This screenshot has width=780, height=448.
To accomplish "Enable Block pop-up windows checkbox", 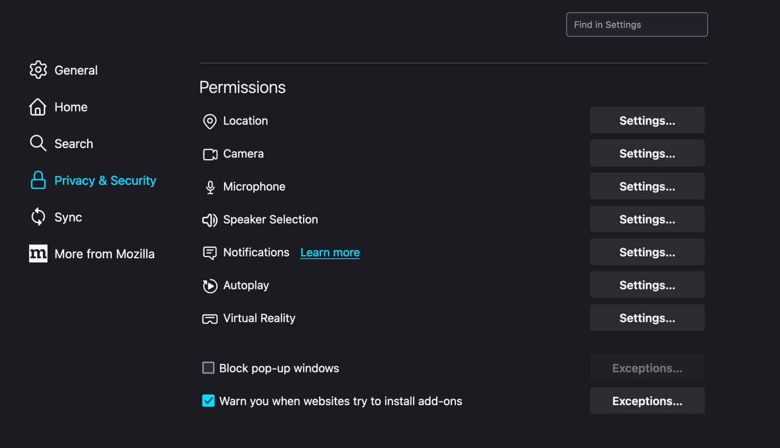I will coord(208,368).
